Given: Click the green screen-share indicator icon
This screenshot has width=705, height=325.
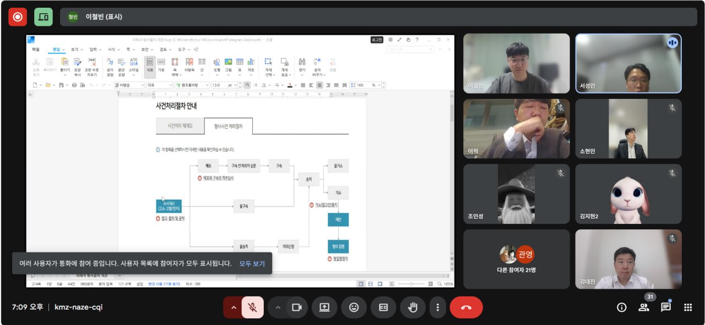Looking at the screenshot, I should (x=44, y=16).
